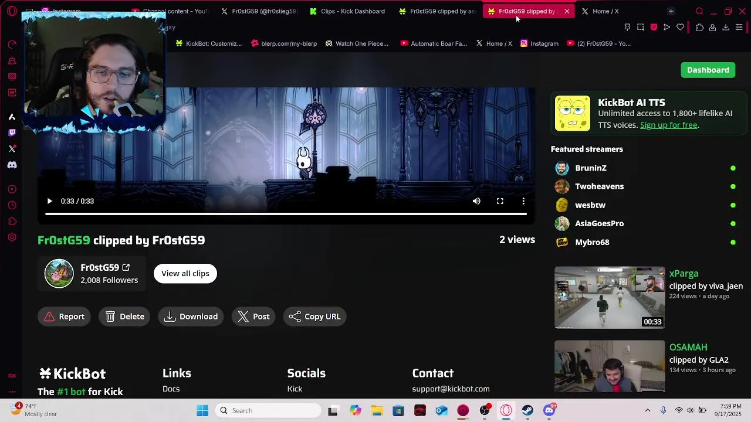Click support@kickbot.com email link

click(x=451, y=389)
